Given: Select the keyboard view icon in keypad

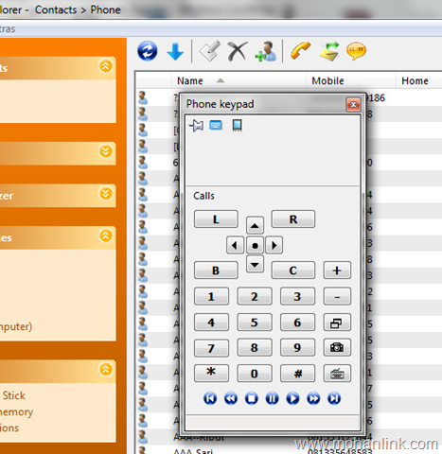Looking at the screenshot, I should coord(216,125).
